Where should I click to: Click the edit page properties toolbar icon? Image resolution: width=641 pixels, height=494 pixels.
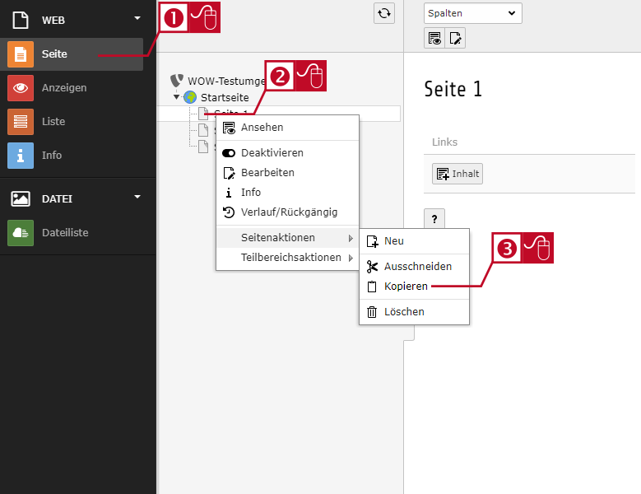click(455, 39)
